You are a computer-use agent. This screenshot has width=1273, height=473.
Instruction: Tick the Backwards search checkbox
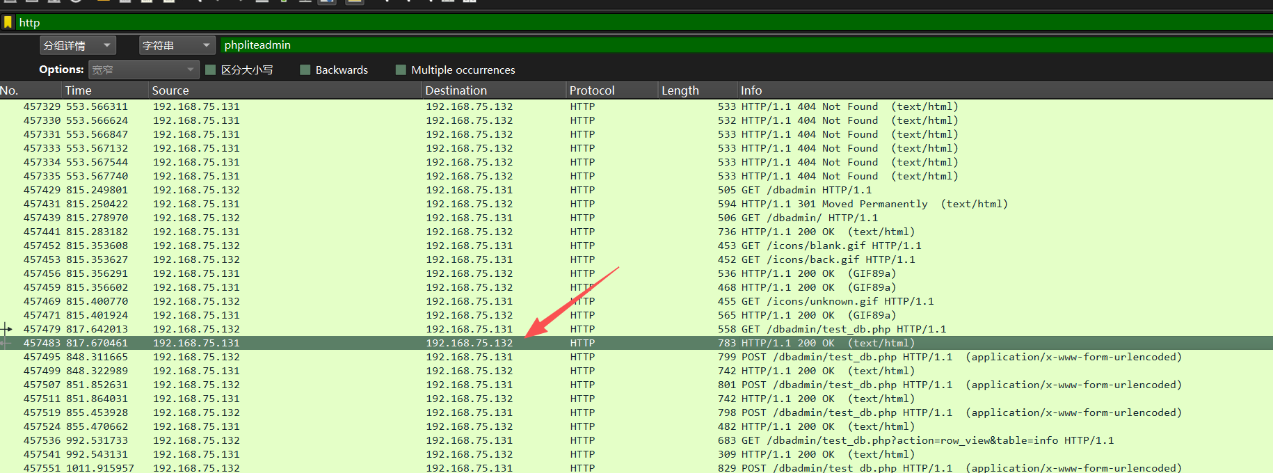305,70
